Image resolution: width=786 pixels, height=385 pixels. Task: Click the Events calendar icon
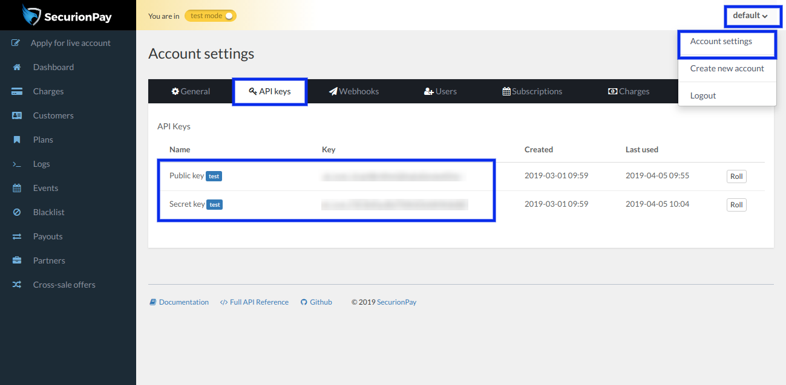pyautogui.click(x=17, y=188)
